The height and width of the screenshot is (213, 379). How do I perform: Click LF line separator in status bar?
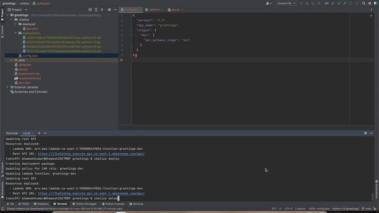point(280,209)
